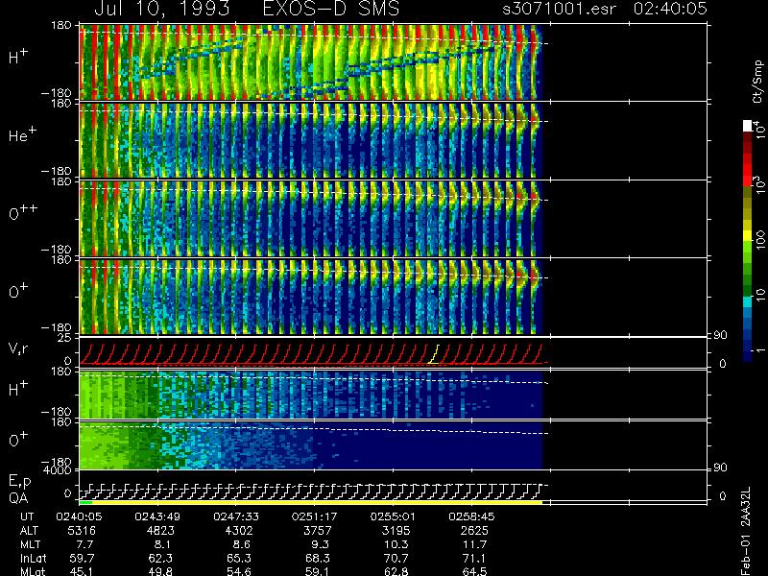Click the UT value "0255:01"
The width and height of the screenshot is (768, 576).
pyautogui.click(x=393, y=516)
